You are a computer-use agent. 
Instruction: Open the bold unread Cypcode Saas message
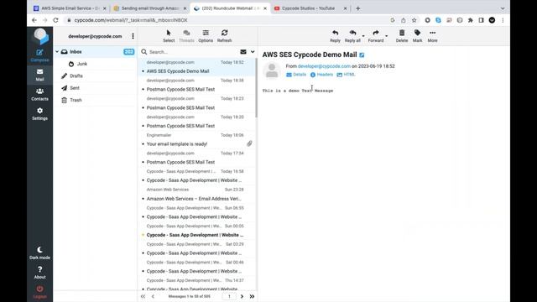[x=196, y=231]
